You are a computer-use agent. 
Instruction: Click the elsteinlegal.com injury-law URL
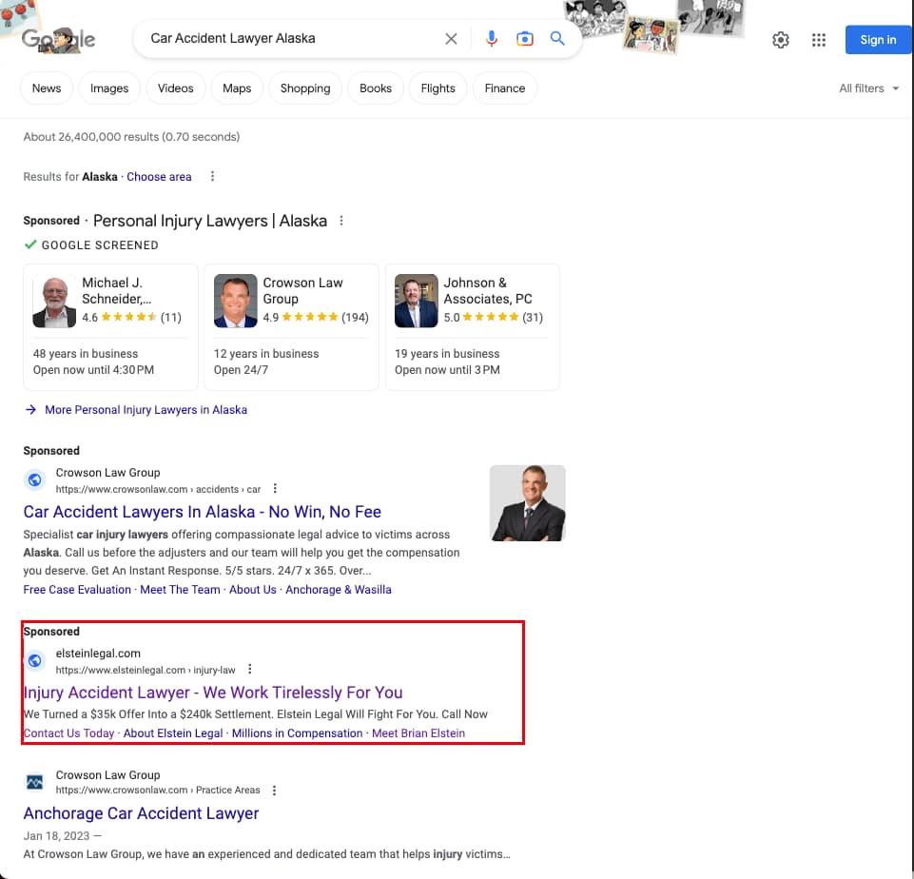pos(146,671)
